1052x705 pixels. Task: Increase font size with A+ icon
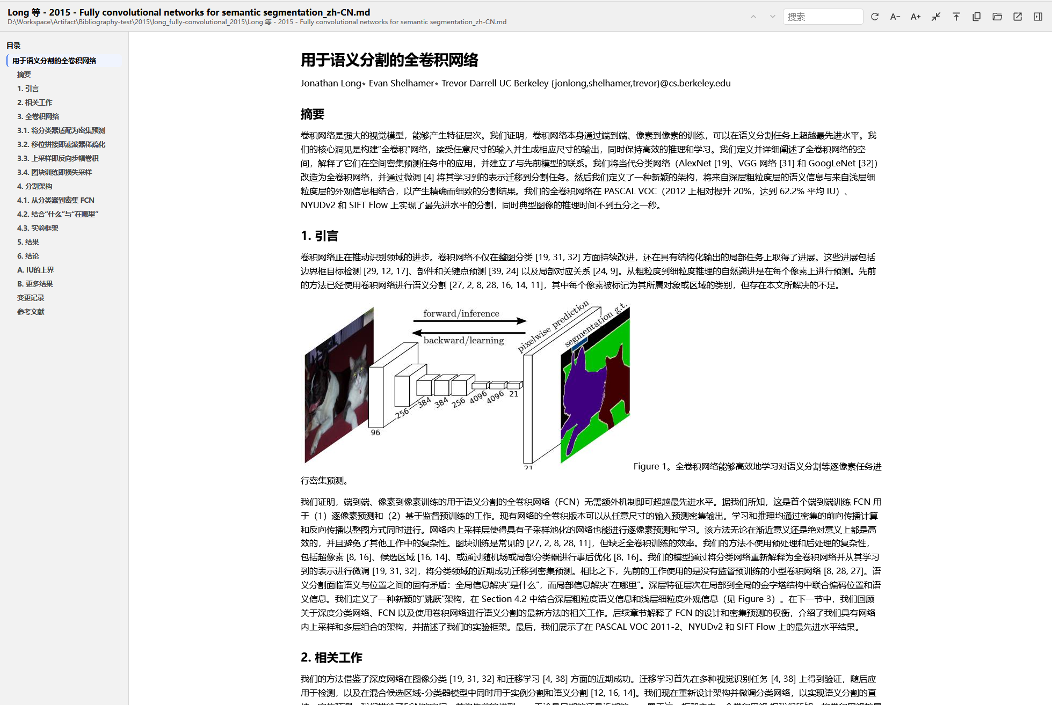click(916, 17)
